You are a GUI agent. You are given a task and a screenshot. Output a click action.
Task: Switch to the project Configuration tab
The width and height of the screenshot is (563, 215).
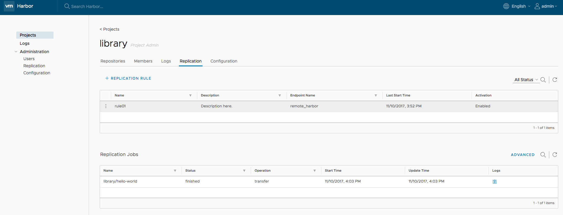[x=224, y=61]
